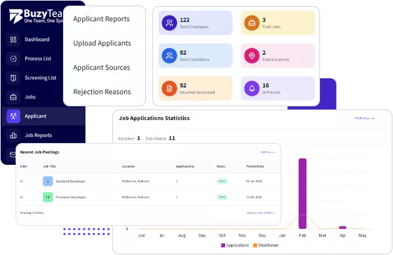
Task: Click the Process List circular icon
Action: tap(13, 58)
